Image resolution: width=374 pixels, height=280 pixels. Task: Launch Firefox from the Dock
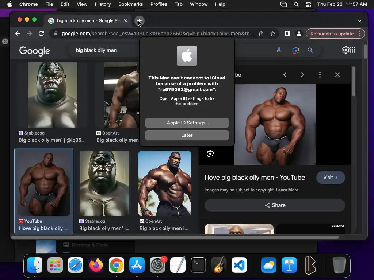point(96,265)
